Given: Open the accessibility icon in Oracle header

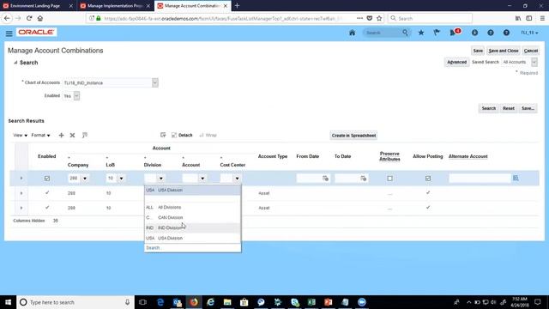Looking at the screenshot, I should (474, 33).
